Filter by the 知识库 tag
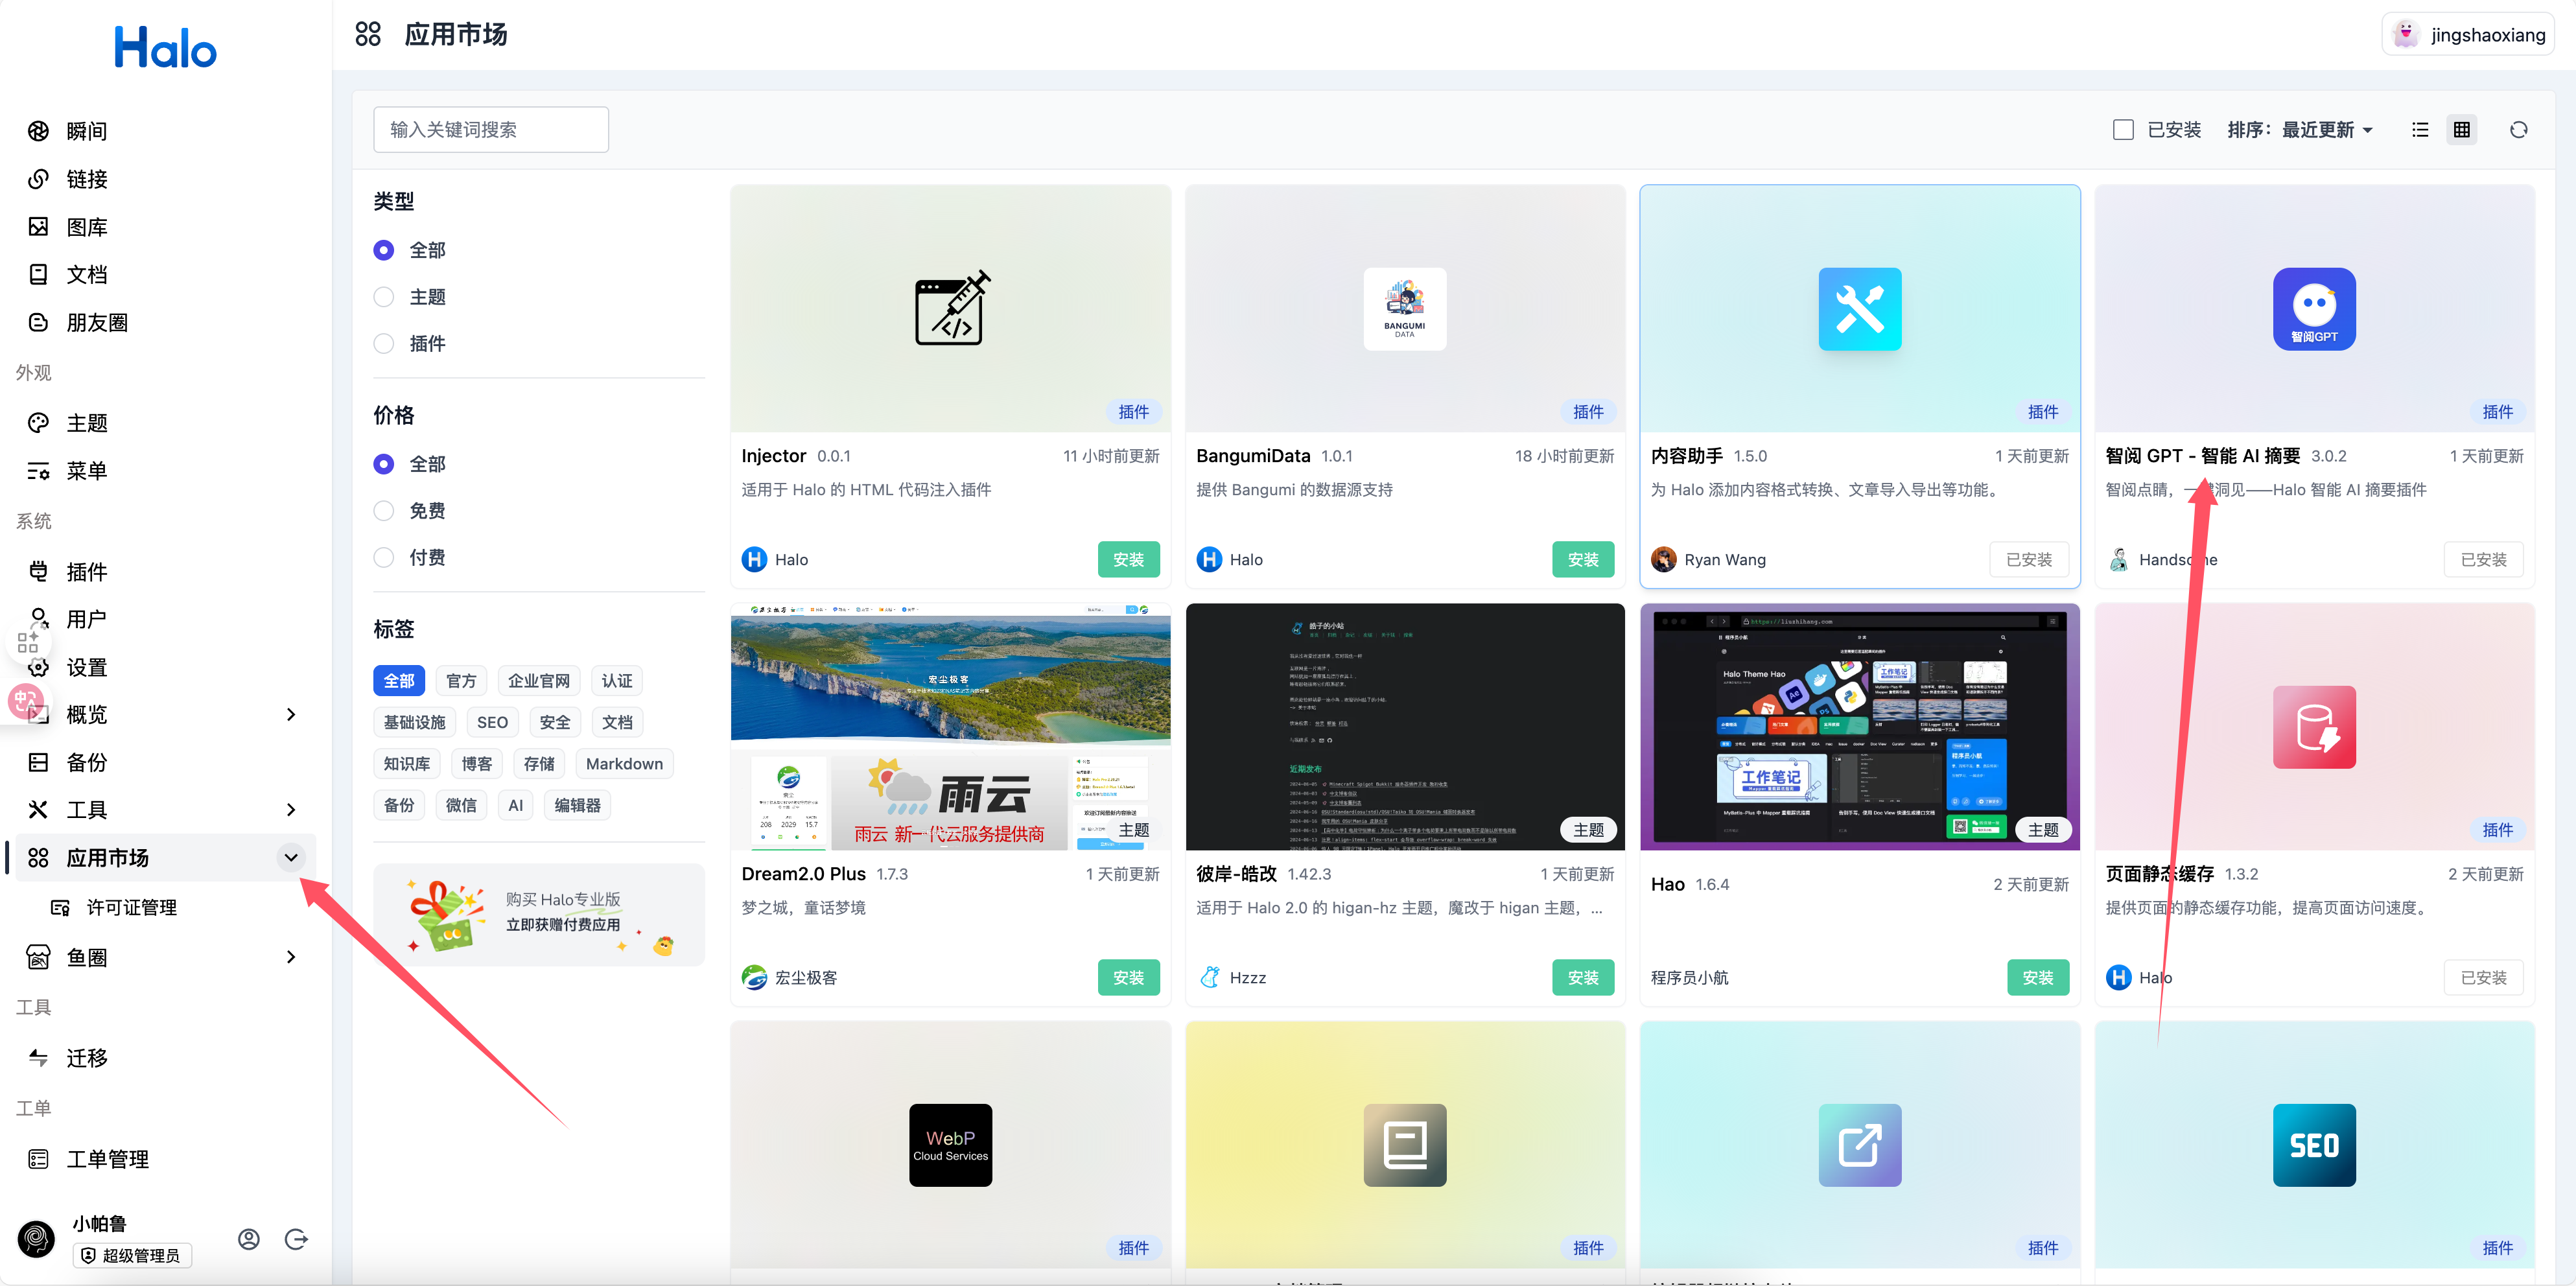The height and width of the screenshot is (1286, 2576). tap(407, 764)
